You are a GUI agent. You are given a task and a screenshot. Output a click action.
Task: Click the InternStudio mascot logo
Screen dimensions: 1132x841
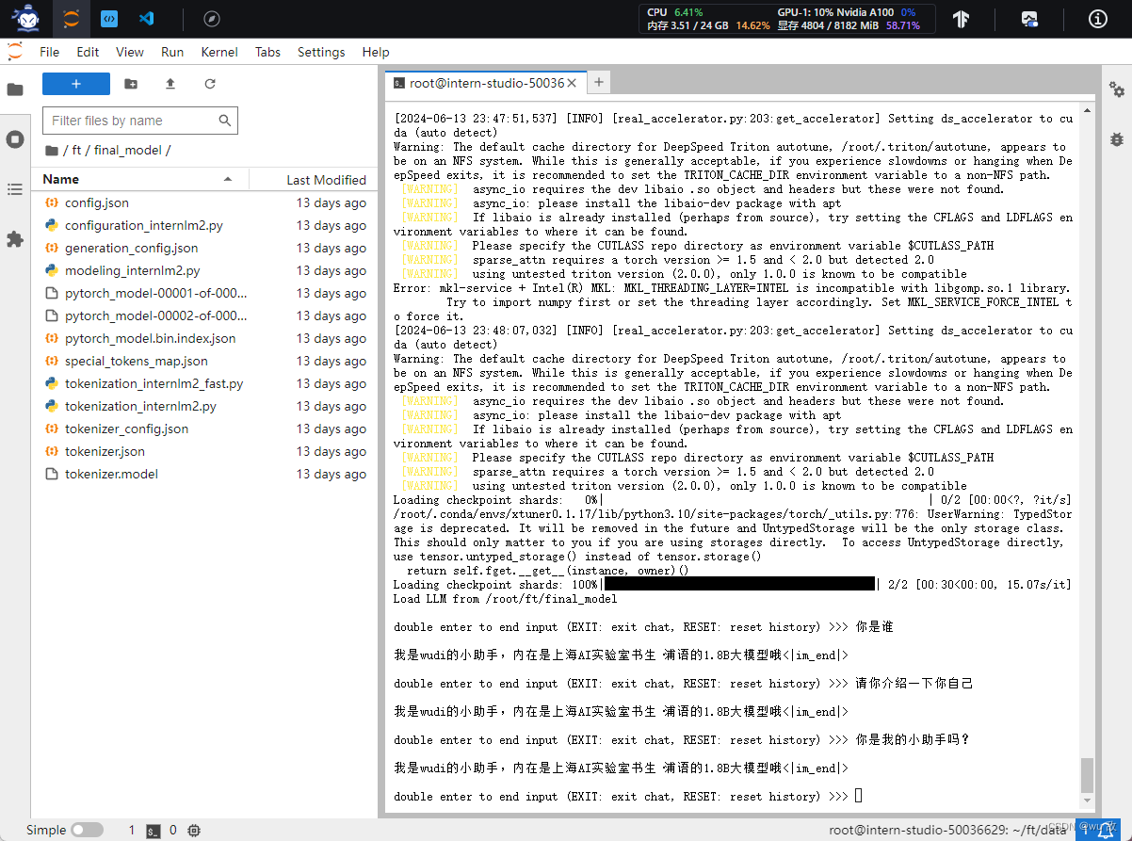pyautogui.click(x=25, y=18)
